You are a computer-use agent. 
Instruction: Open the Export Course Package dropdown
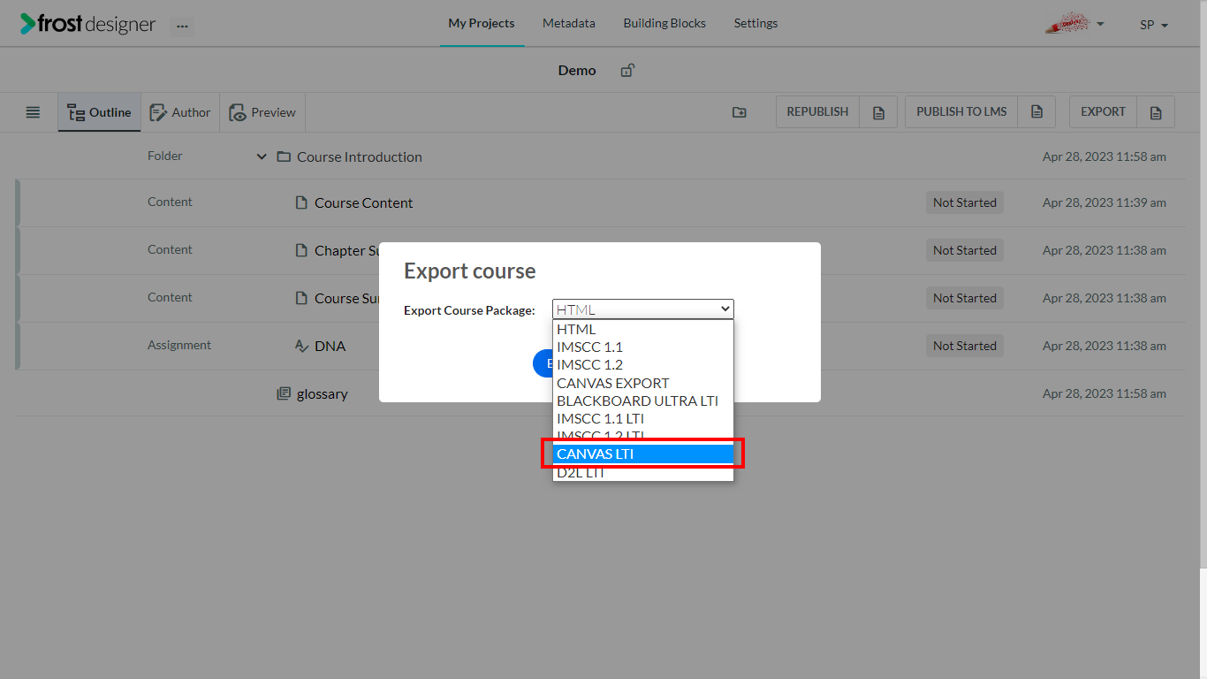click(643, 309)
